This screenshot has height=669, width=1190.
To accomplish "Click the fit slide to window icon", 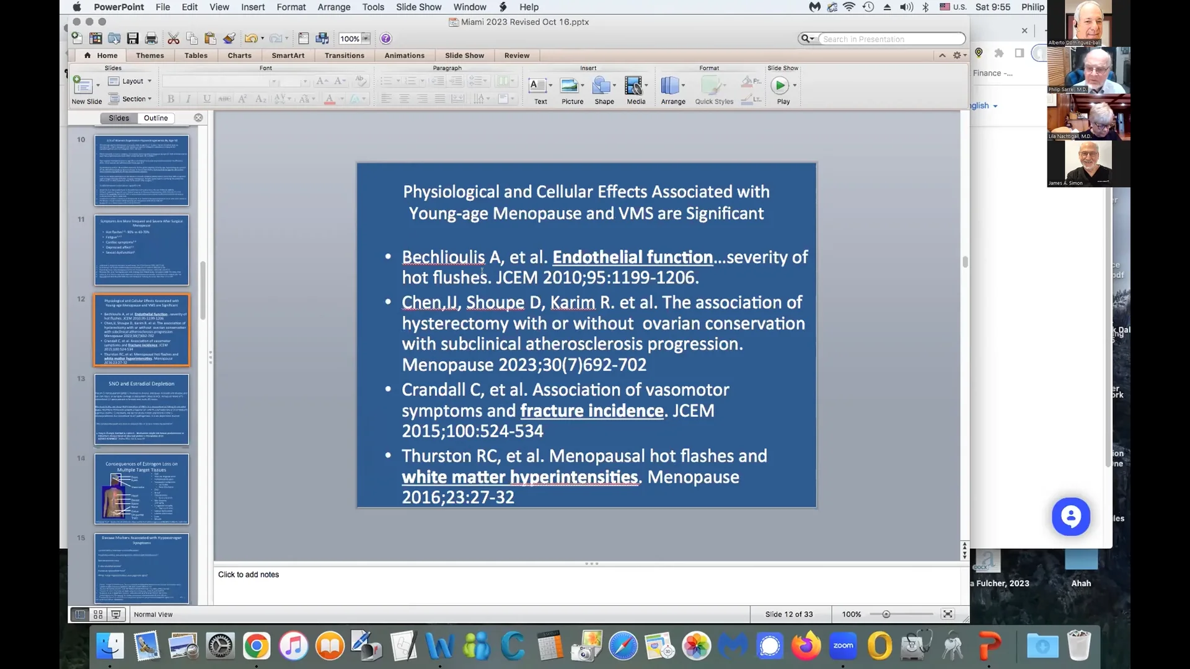I will pos(948,614).
